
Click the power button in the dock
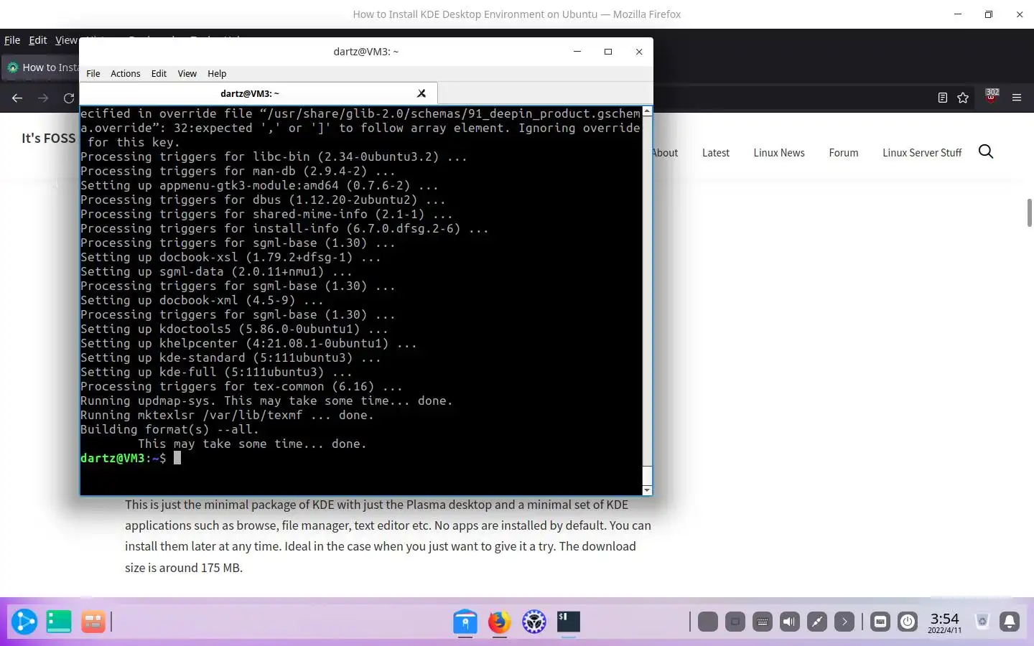point(908,622)
